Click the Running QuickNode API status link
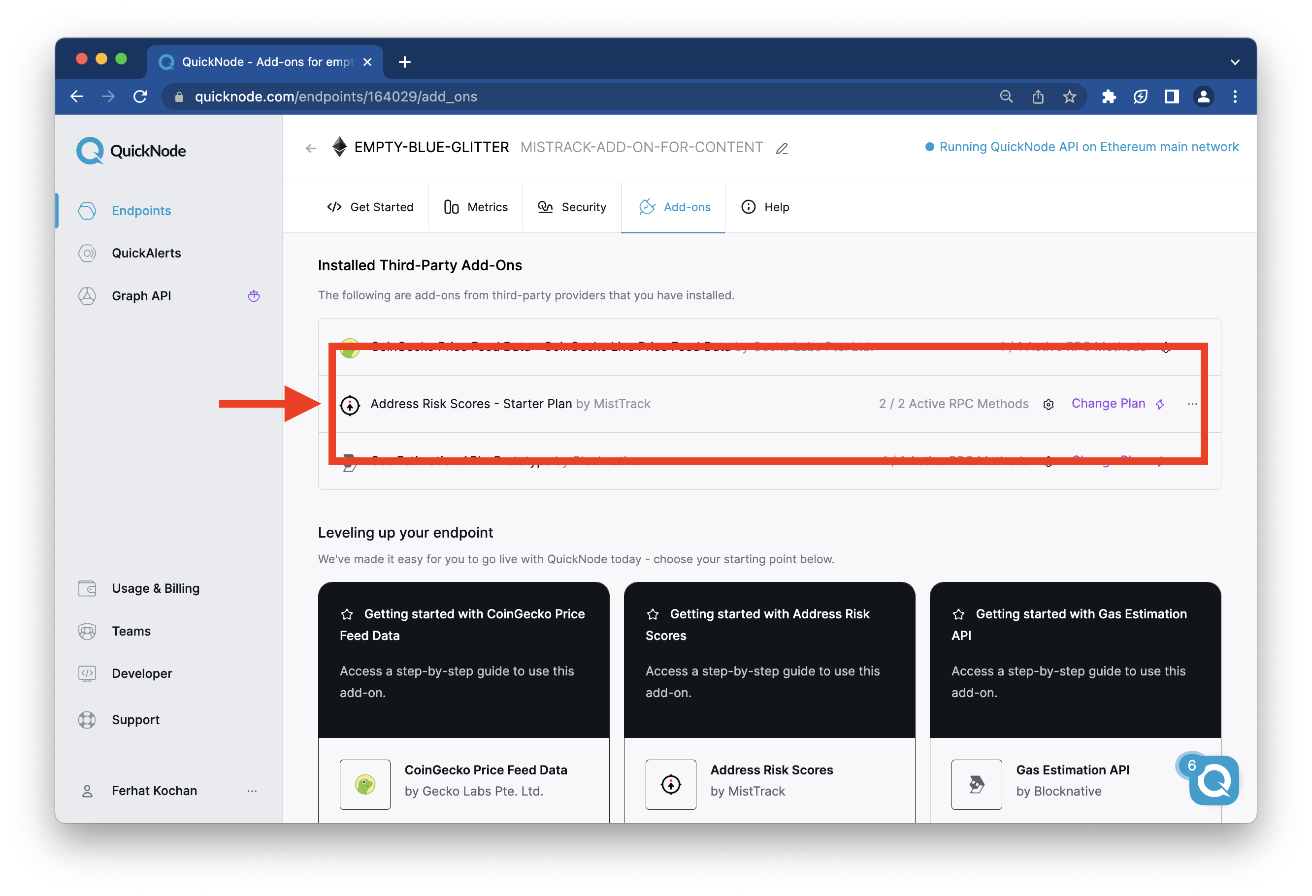 1082,147
